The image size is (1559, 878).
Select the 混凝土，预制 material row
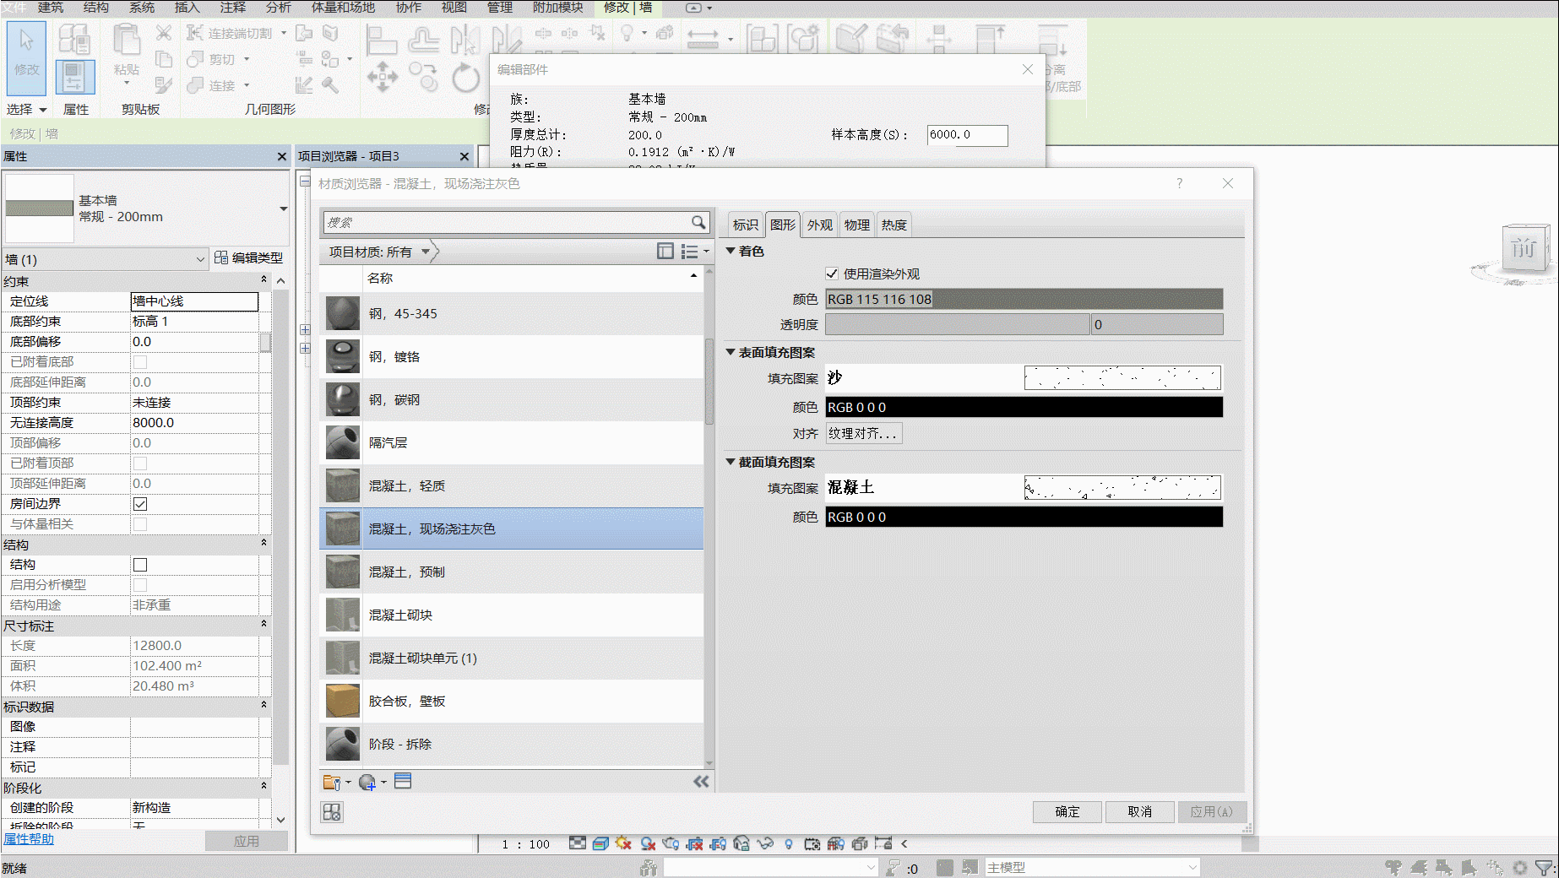pos(511,572)
